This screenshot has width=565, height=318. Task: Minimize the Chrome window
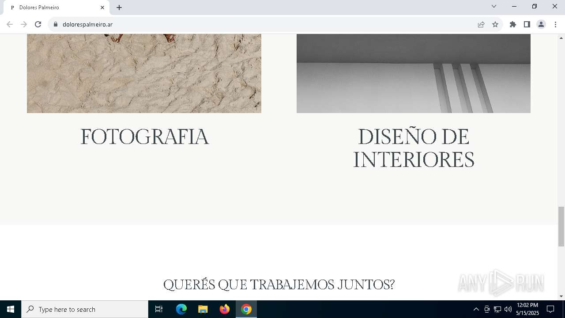click(x=514, y=6)
